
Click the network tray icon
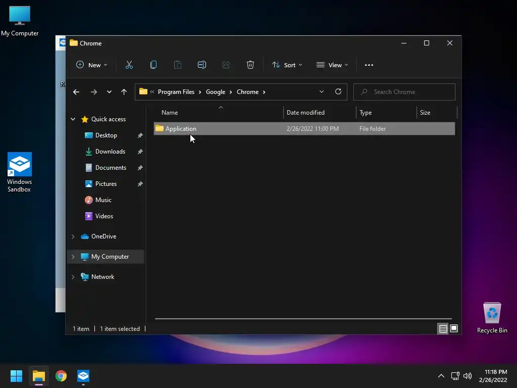[455, 376]
